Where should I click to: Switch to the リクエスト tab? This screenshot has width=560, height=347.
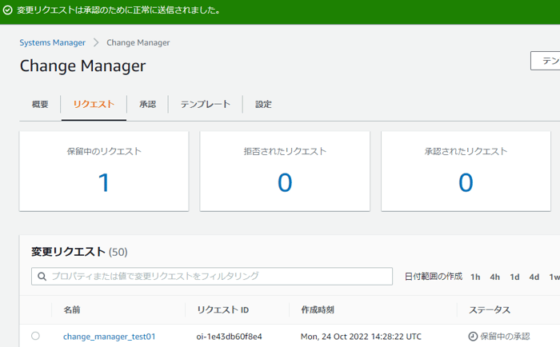(x=94, y=104)
